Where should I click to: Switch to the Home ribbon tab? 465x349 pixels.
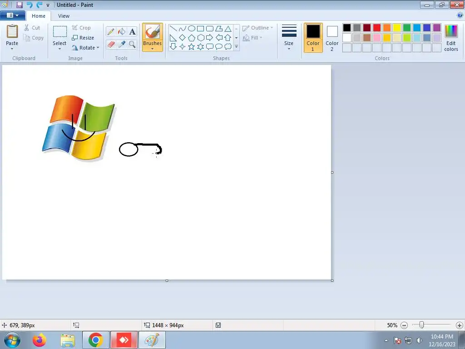click(x=39, y=16)
